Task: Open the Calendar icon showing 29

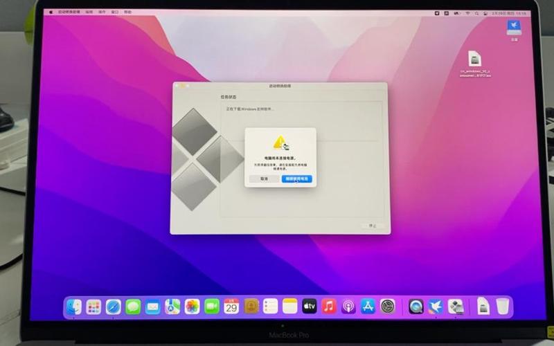Action: (x=231, y=307)
